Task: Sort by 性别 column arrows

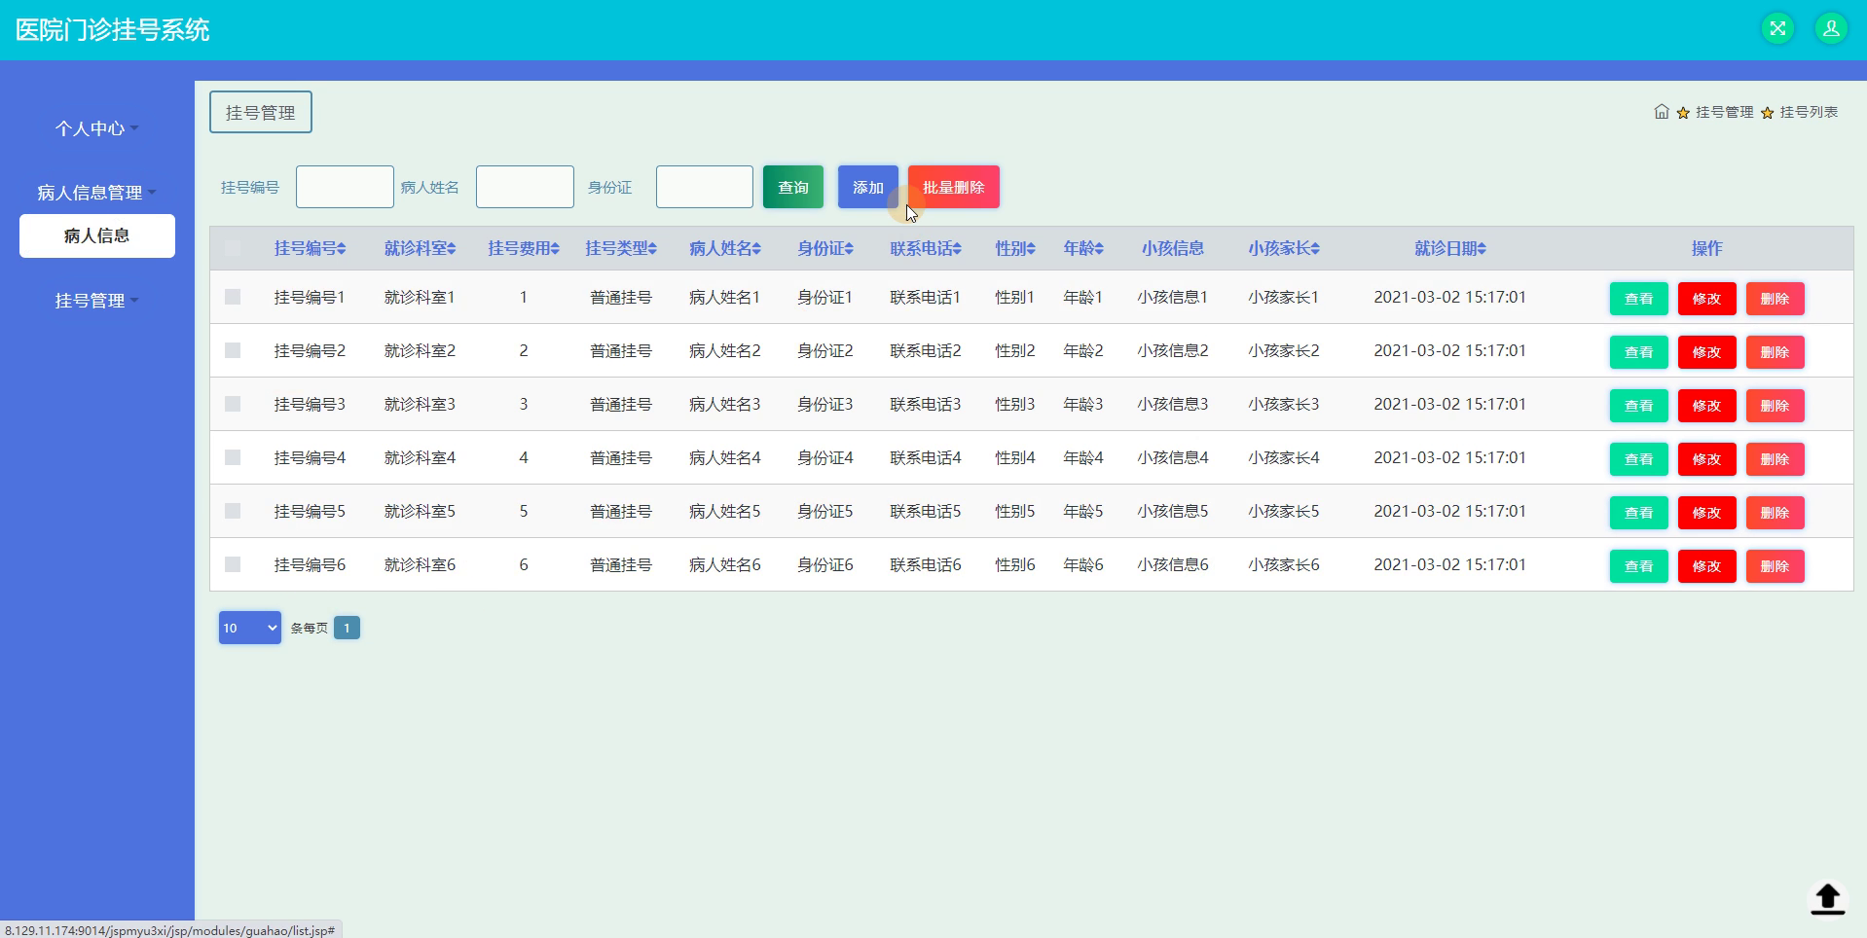Action: coord(1031,249)
